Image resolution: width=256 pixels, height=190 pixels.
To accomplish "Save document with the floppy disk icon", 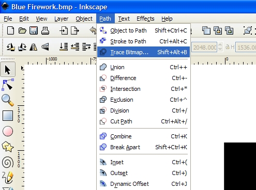I will click(34, 31).
